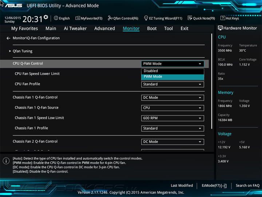The width and height of the screenshot is (262, 197).
Task: Click EZ Tuning Wizard(F11) label
Action: pos(166,18)
